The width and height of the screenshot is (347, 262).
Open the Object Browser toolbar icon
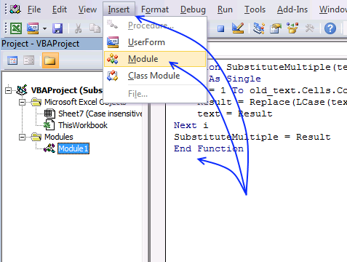point(292,28)
